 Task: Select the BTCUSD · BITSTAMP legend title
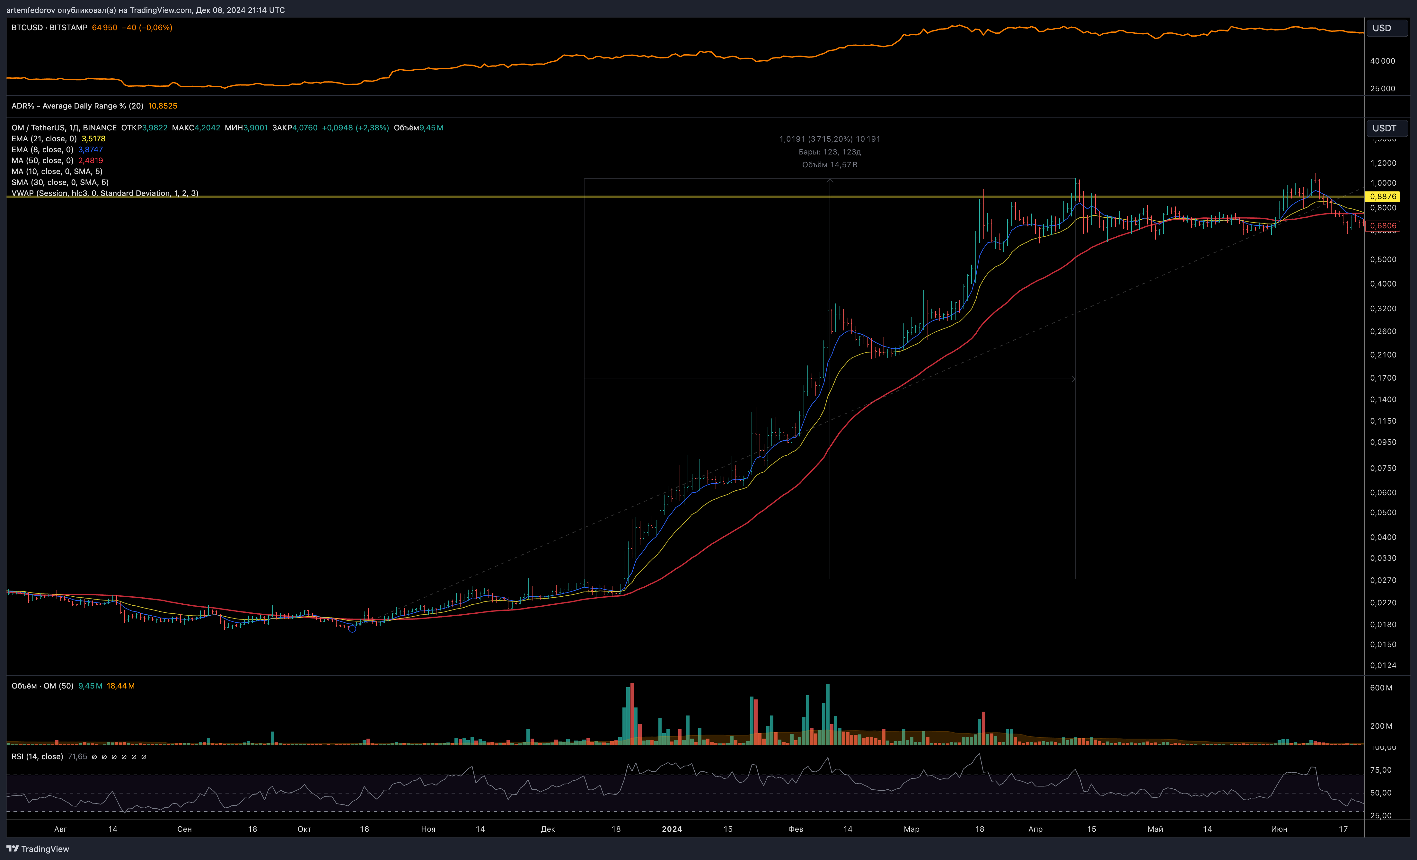pos(49,28)
